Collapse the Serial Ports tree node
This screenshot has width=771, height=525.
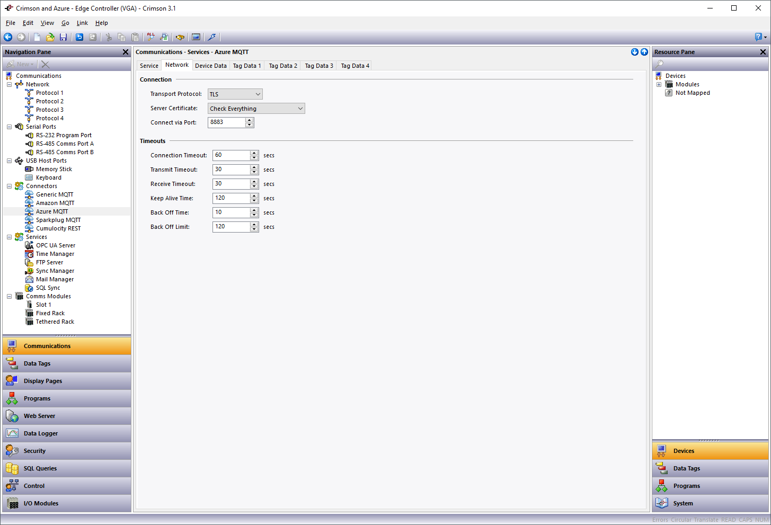coord(9,127)
